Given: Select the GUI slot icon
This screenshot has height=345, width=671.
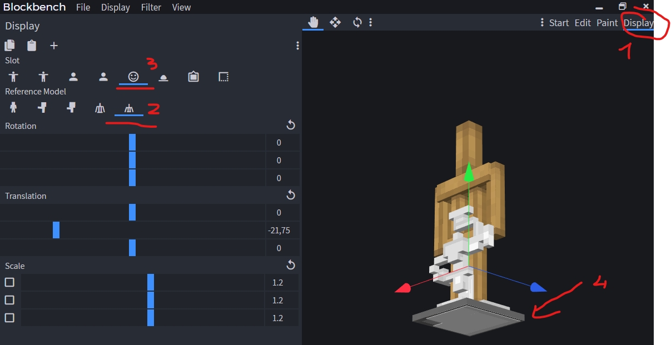Looking at the screenshot, I should click(223, 77).
